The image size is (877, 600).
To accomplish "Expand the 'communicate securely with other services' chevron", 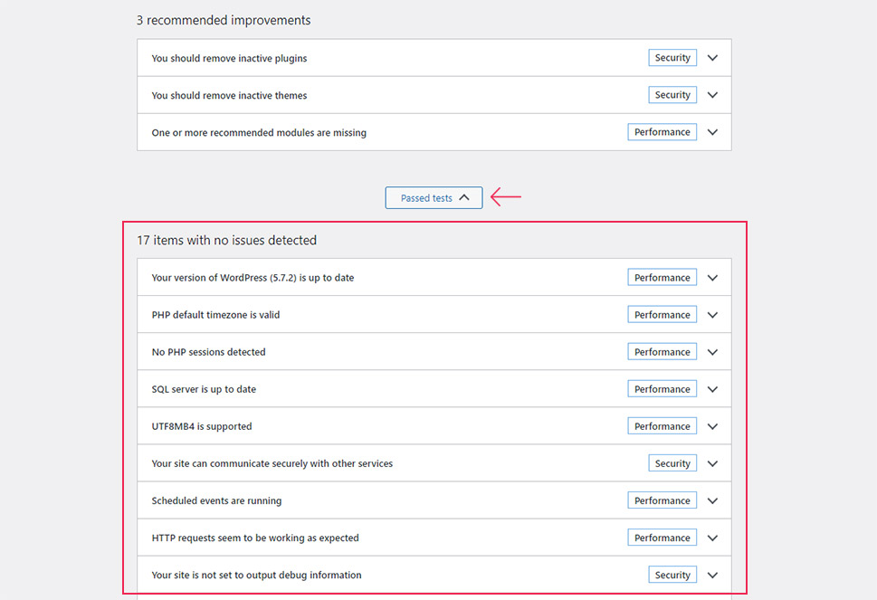I will (712, 463).
